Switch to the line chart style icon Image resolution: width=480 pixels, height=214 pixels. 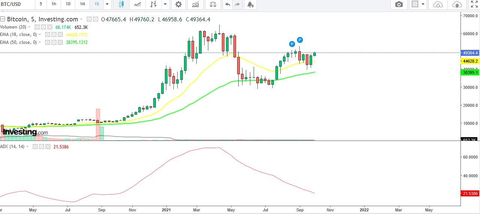(138, 4)
